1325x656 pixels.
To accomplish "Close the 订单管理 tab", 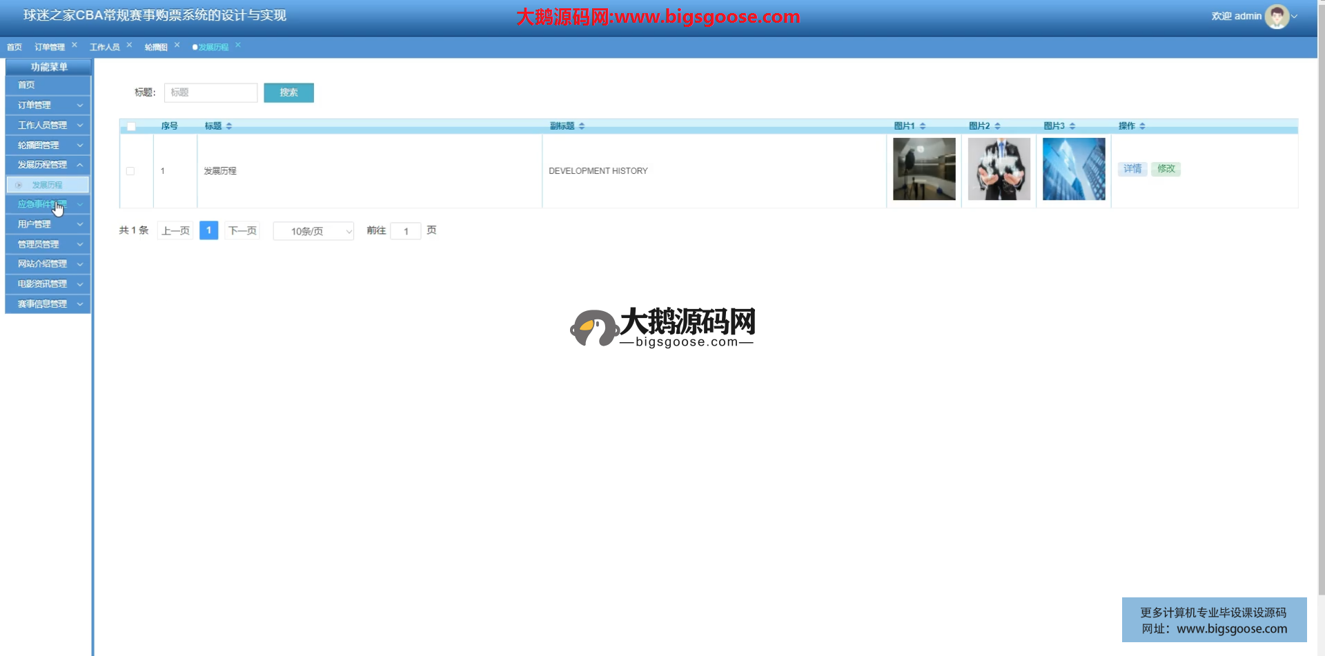I will [75, 45].
